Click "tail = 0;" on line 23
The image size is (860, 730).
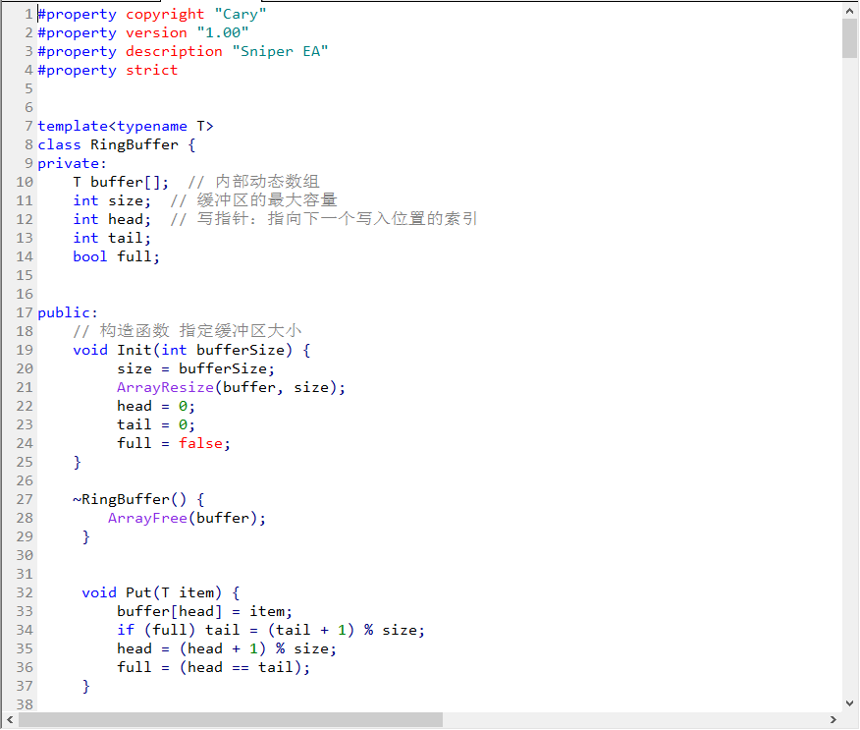(x=156, y=424)
